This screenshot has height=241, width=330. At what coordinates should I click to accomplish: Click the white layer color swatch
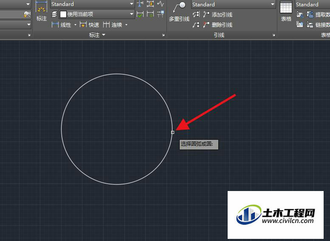pyautogui.click(x=63, y=14)
